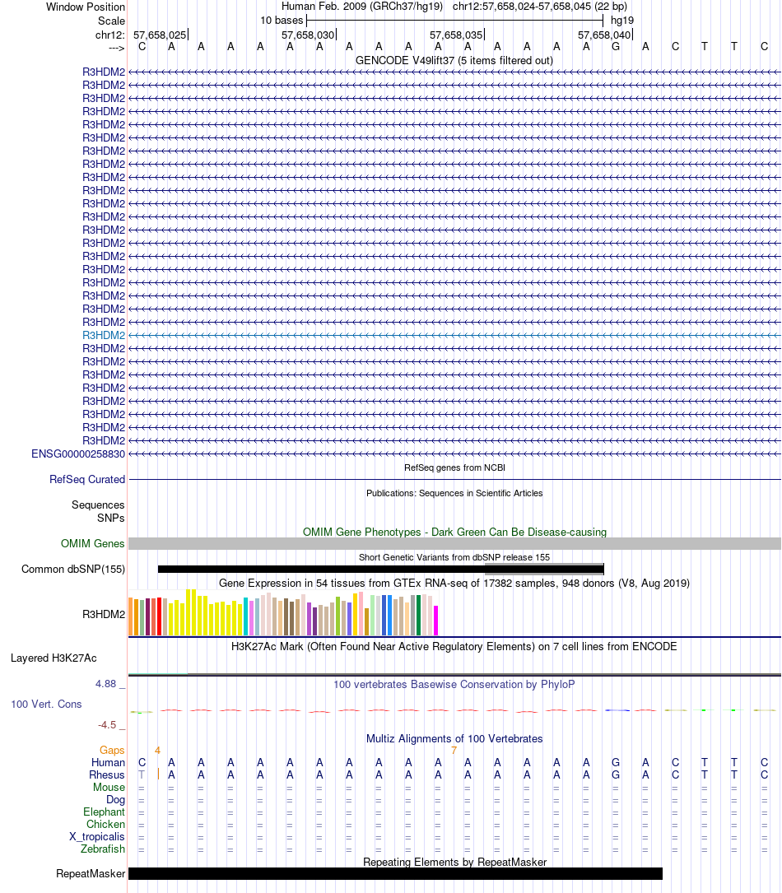The image size is (782, 893).
Task: Click the chr12: ruler label
Action: pos(110,35)
